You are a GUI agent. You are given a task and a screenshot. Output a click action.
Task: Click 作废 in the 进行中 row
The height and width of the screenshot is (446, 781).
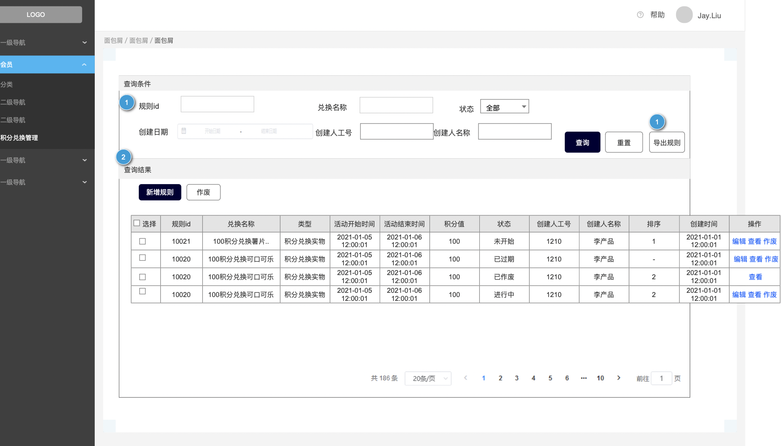[x=770, y=295]
